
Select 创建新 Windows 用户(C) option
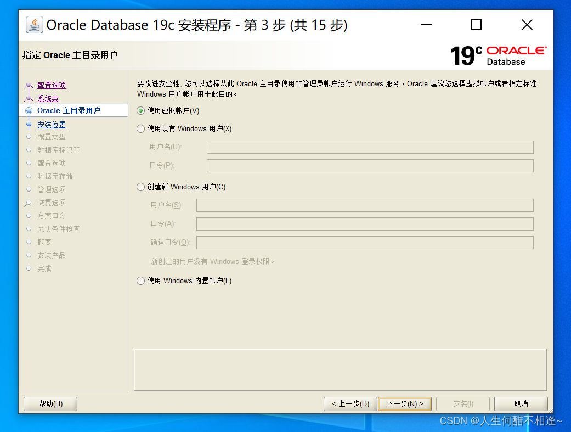pos(140,187)
